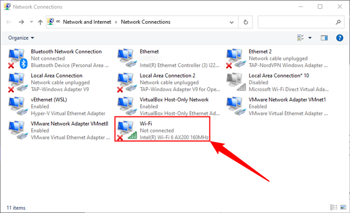Open the view options dropdown arrow
The height and width of the screenshot is (213, 350).
[310, 38]
